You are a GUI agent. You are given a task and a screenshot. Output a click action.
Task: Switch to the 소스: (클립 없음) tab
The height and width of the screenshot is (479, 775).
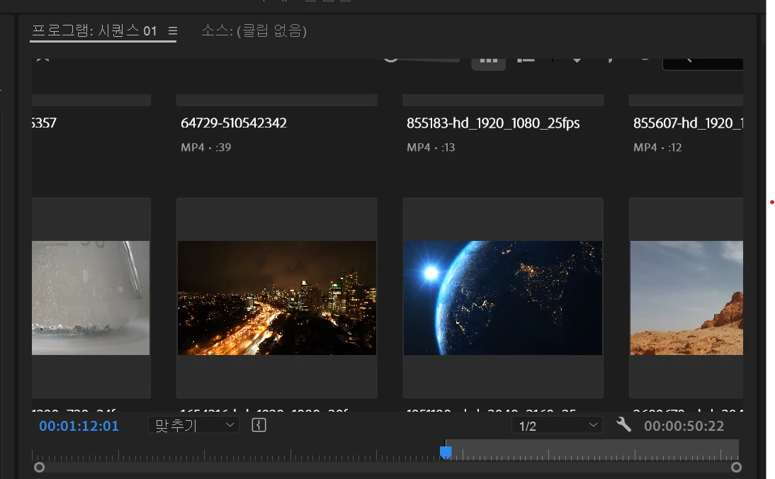[254, 30]
